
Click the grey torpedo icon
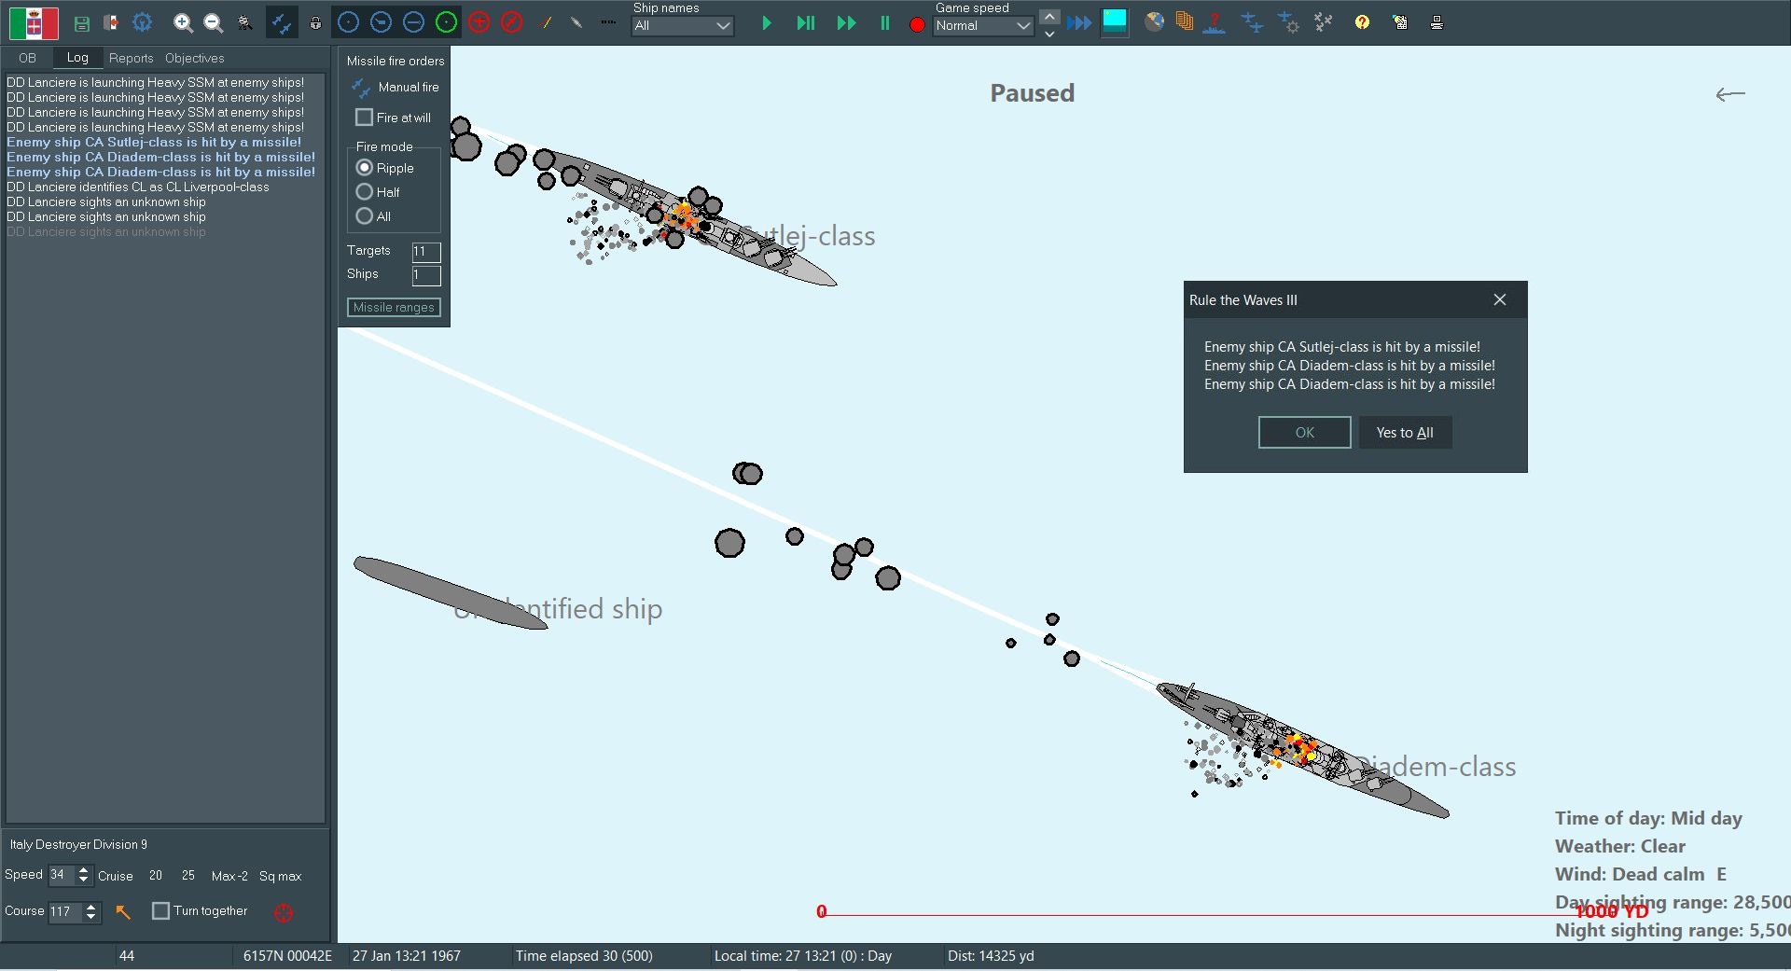(576, 22)
